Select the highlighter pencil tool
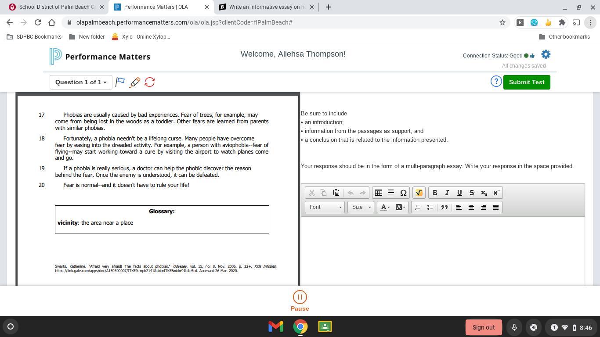The width and height of the screenshot is (600, 337). tap(135, 82)
